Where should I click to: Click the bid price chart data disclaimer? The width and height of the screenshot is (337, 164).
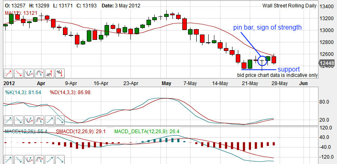tap(277, 75)
